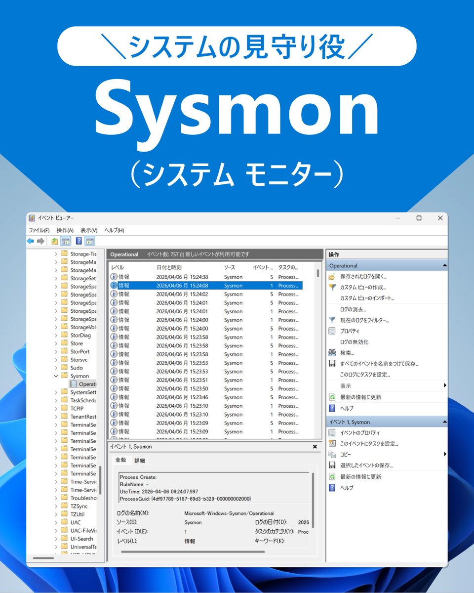Click the copy icon beside コピー

tap(331, 454)
